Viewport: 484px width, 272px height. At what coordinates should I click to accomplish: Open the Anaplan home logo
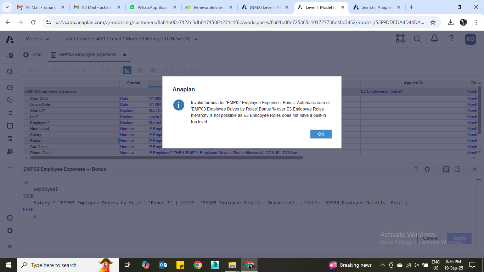click(x=10, y=39)
